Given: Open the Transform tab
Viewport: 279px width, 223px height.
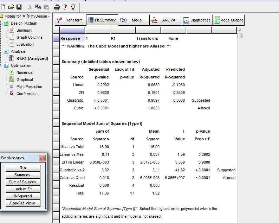Looking at the screenshot, I should click(70, 20).
